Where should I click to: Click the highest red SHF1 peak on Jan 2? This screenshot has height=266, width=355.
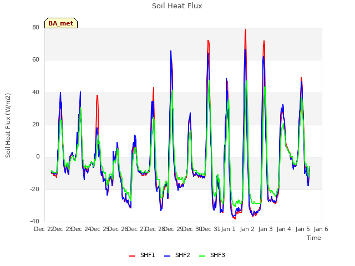coord(246,29)
